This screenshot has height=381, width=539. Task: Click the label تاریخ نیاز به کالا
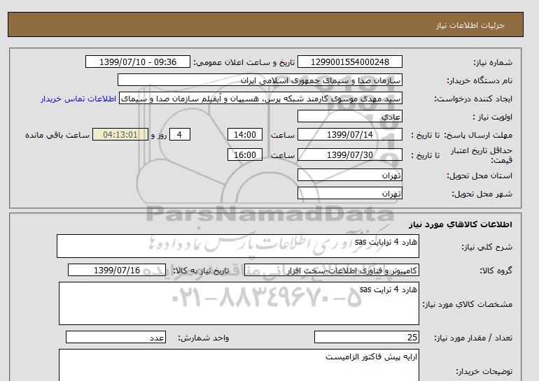201,271
